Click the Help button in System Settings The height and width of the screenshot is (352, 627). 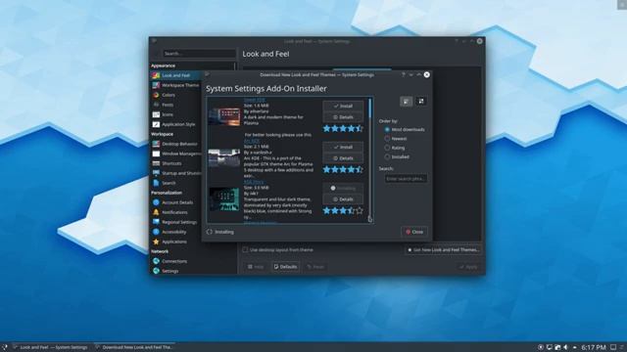[x=256, y=267]
